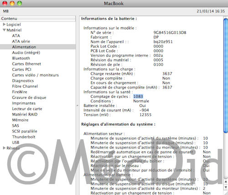
Task: Select Fibre Channel in the sidebar
Action: tap(25, 86)
